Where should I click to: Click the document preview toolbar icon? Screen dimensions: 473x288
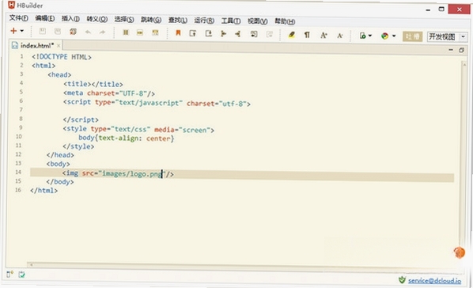pos(254,34)
